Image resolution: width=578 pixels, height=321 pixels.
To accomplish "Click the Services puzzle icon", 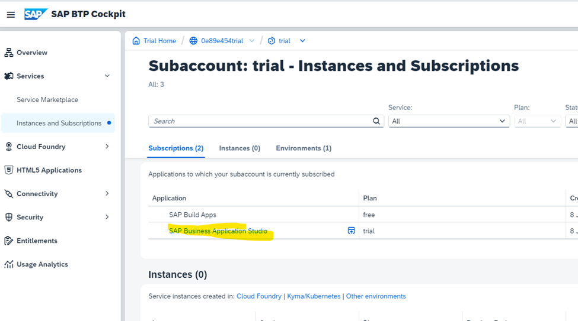I will point(9,76).
